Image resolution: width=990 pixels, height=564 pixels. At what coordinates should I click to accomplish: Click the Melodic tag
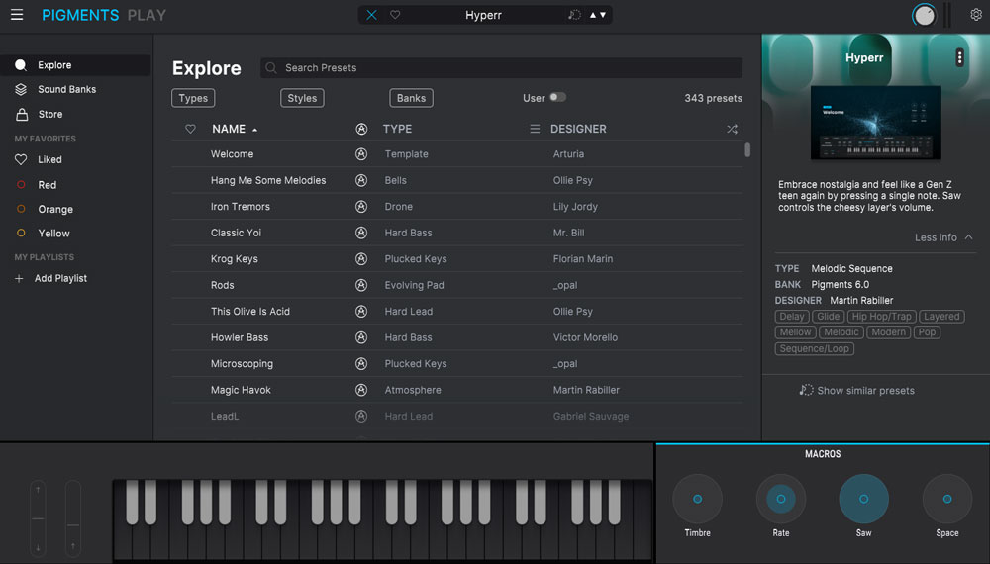[x=841, y=332]
